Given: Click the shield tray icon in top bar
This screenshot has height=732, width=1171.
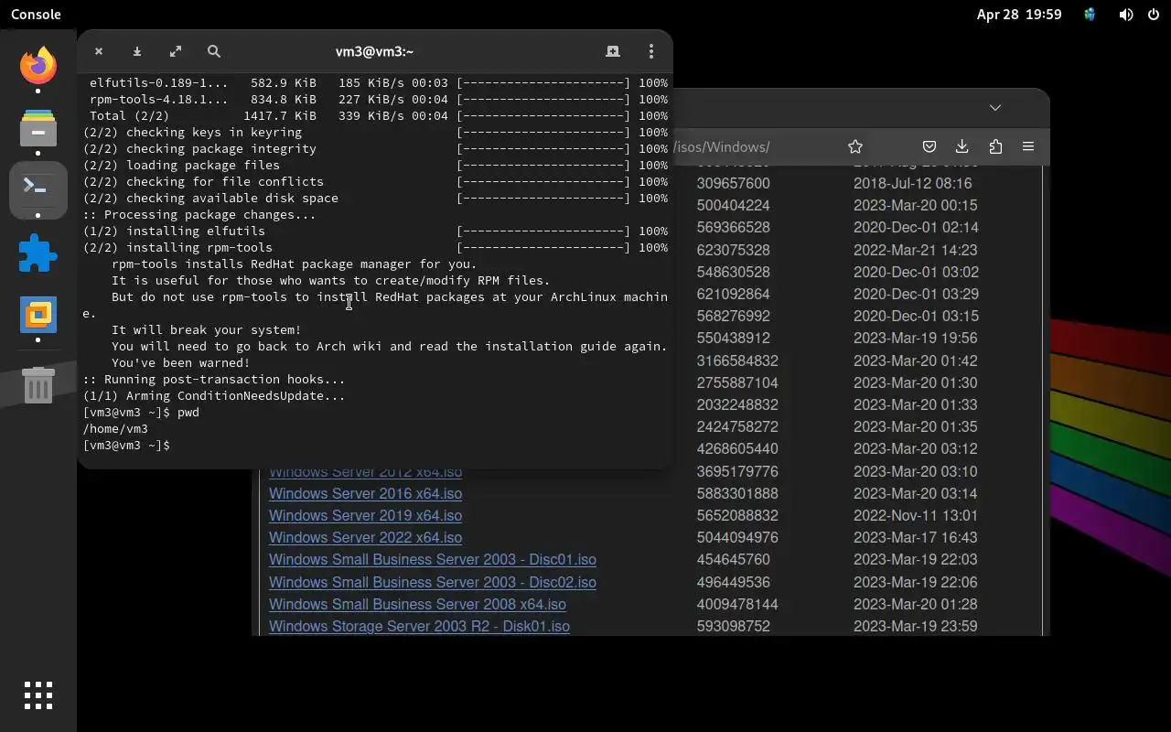Looking at the screenshot, I should coord(1090,15).
